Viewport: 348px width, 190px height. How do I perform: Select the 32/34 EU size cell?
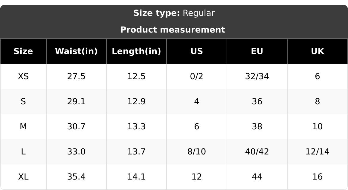pos(257,76)
